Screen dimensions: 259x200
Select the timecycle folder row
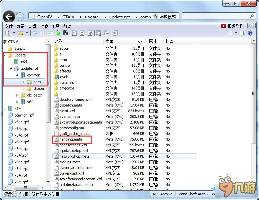coord(125,88)
